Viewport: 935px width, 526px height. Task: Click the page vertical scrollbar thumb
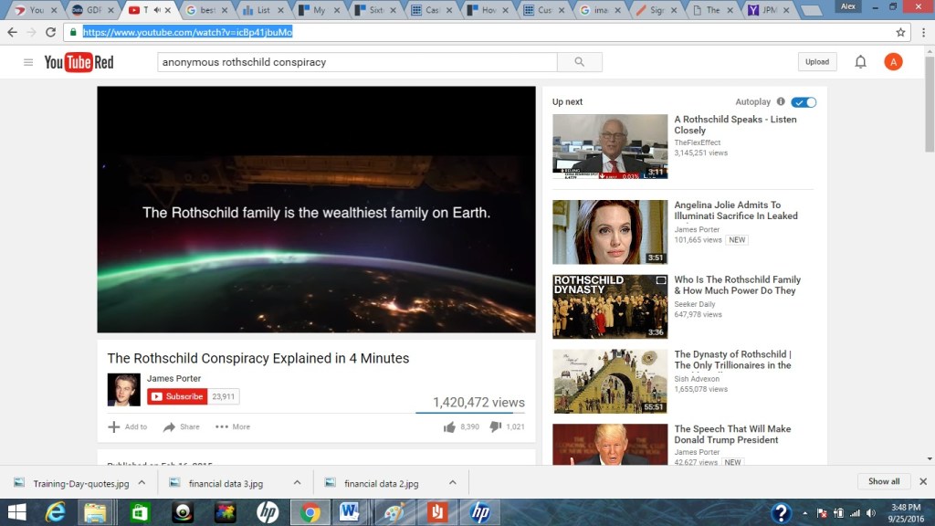coord(930,104)
